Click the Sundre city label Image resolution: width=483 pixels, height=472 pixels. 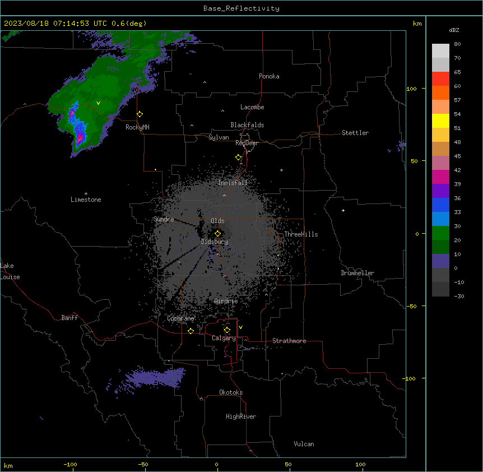pos(164,219)
